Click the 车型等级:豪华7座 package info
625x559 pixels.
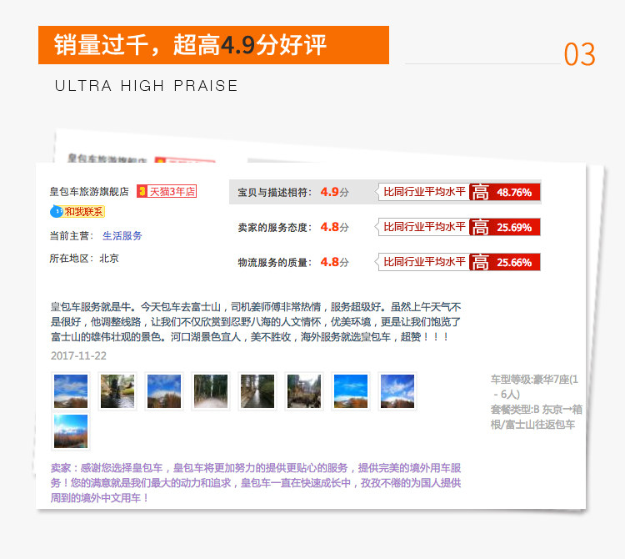pos(534,386)
